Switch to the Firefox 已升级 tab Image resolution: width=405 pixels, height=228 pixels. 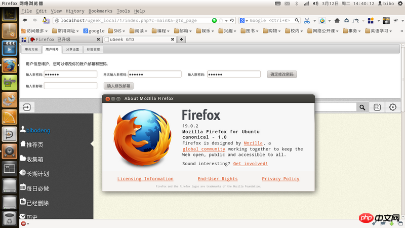[x=65, y=40]
